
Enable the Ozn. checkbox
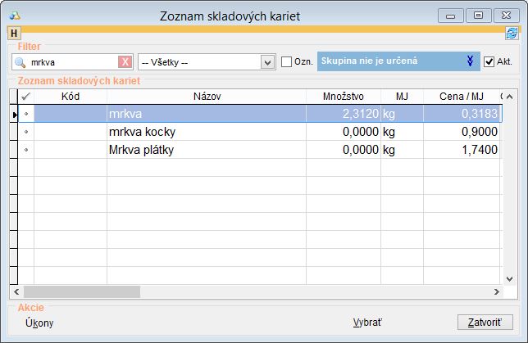tap(286, 62)
